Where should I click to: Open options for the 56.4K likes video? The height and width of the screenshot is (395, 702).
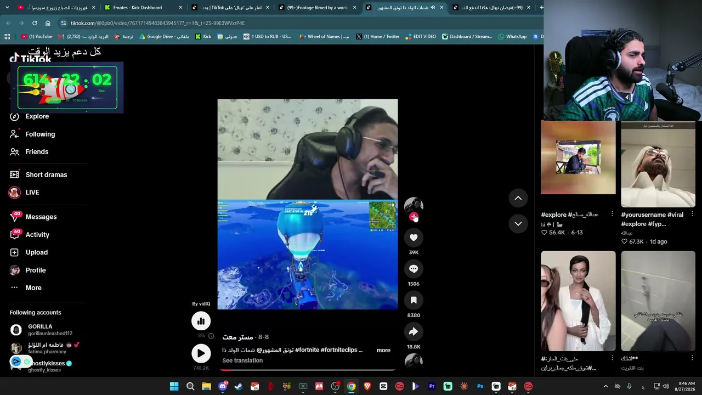612,214
